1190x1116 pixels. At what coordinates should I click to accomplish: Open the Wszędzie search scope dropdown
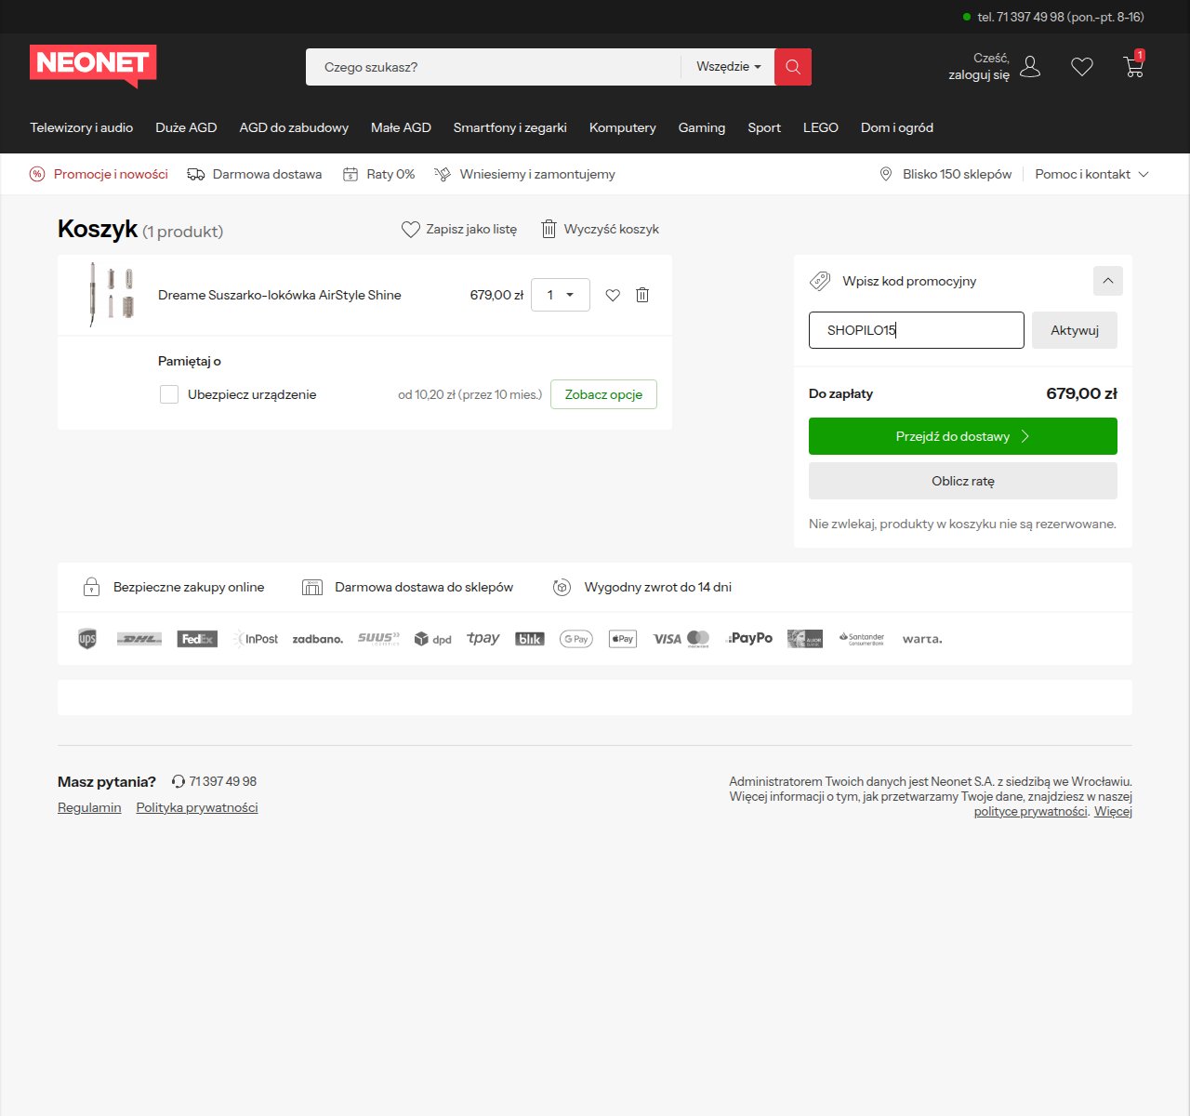point(728,67)
